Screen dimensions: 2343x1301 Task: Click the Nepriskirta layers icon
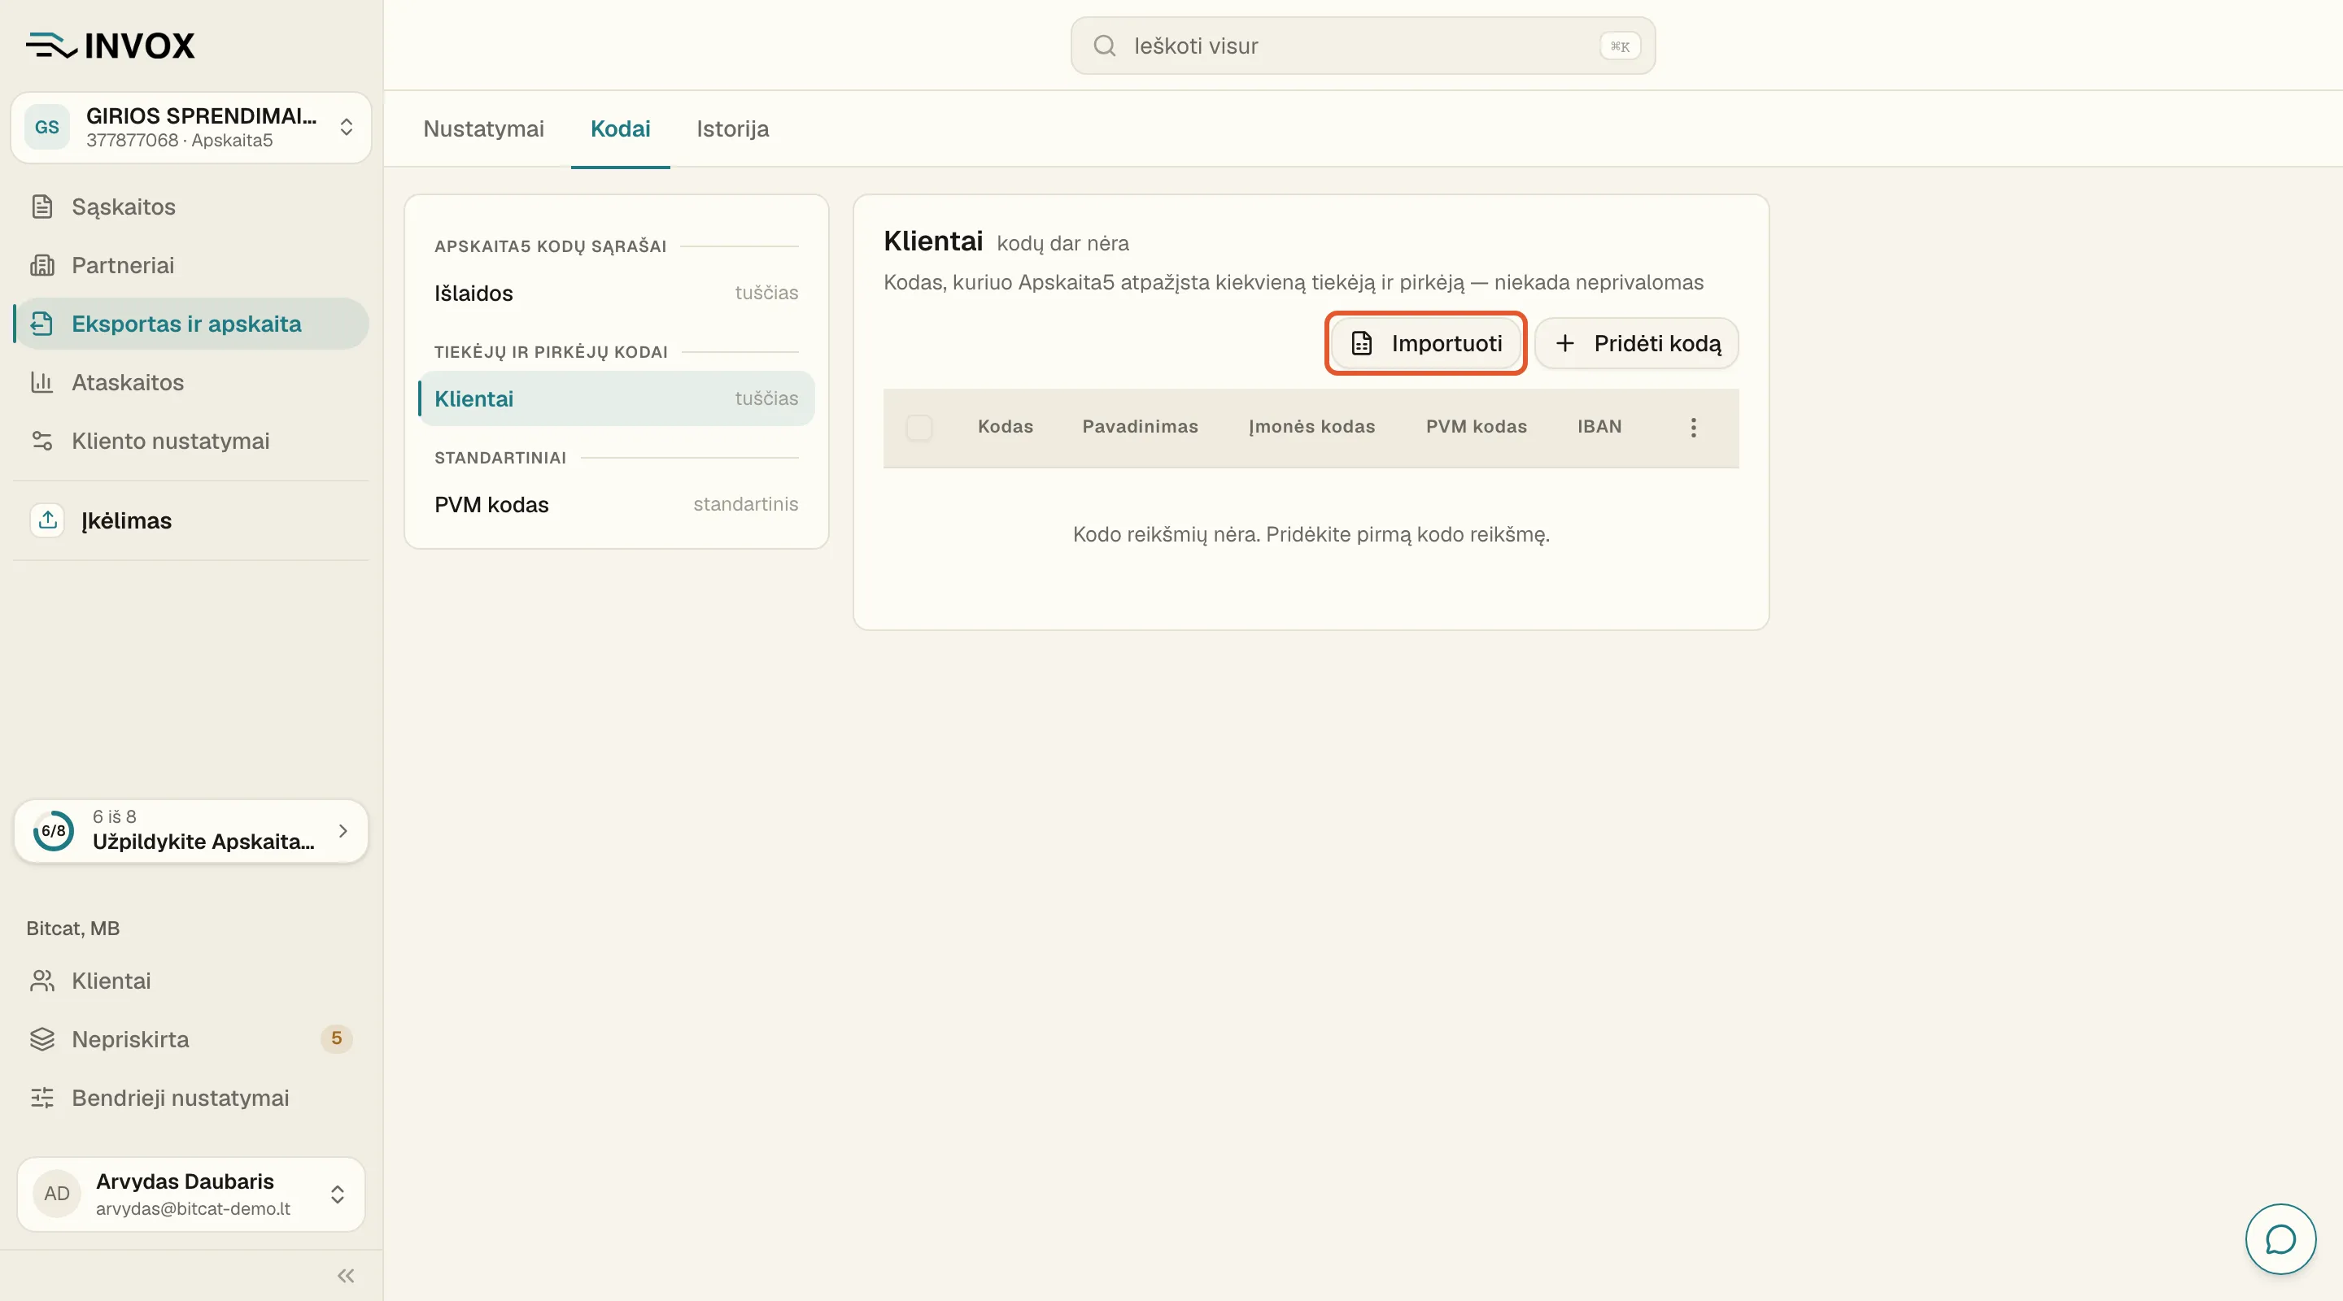point(41,1039)
